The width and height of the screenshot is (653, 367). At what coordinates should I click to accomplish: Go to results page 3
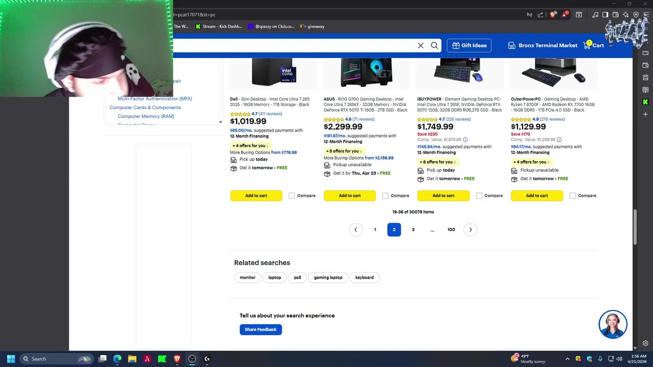click(413, 230)
